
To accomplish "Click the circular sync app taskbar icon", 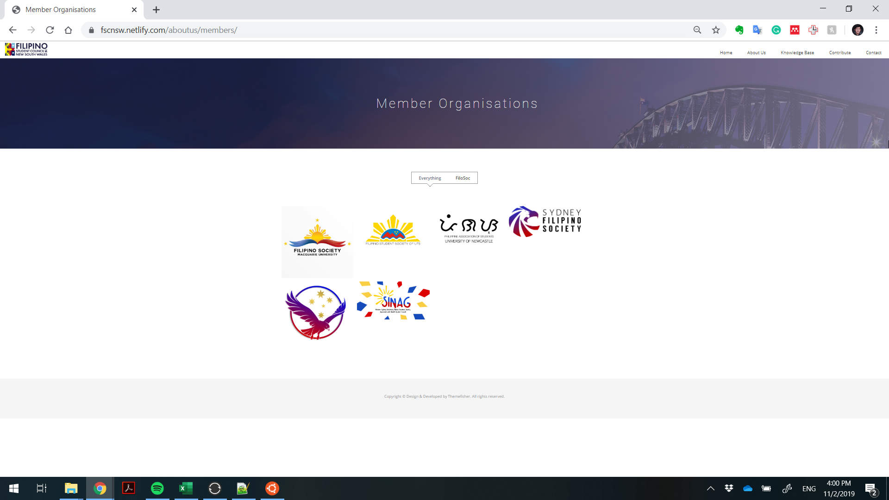I will pyautogui.click(x=215, y=488).
